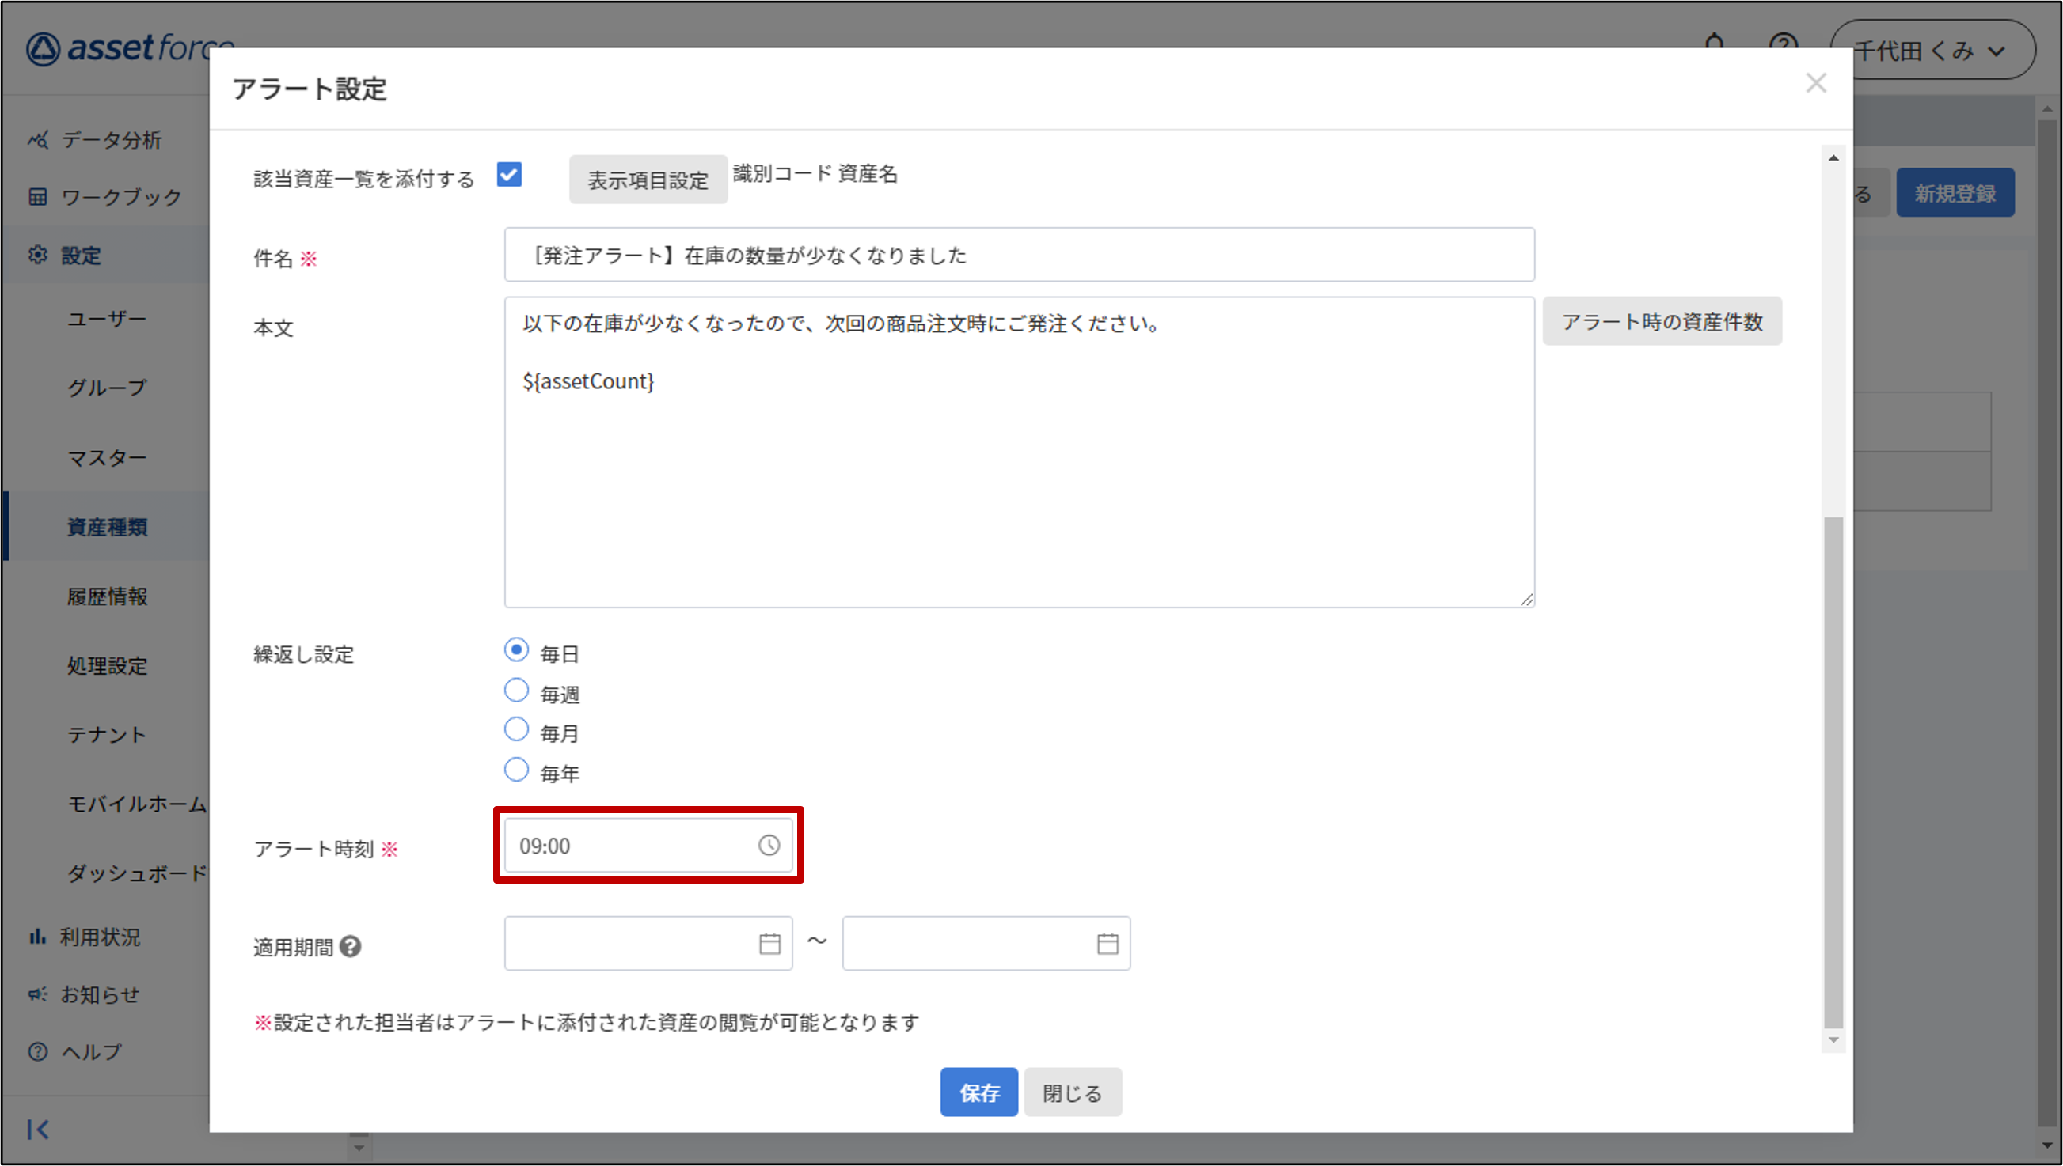Select the 毎年 repeat option
This screenshot has height=1166, width=2063.
coord(517,770)
